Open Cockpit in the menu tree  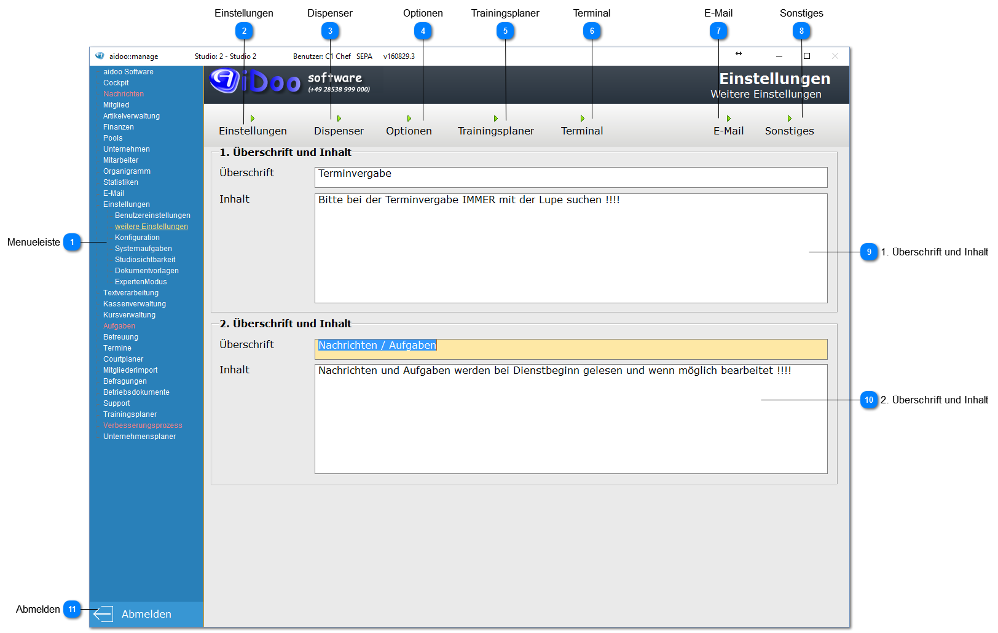pyautogui.click(x=116, y=83)
